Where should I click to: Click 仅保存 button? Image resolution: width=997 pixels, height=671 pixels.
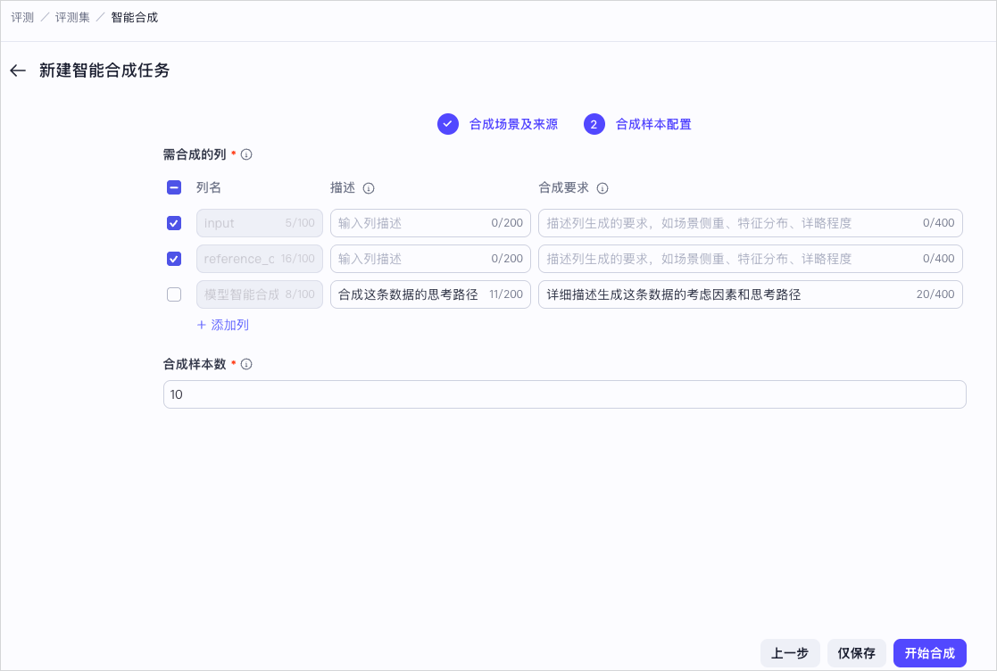(x=857, y=653)
